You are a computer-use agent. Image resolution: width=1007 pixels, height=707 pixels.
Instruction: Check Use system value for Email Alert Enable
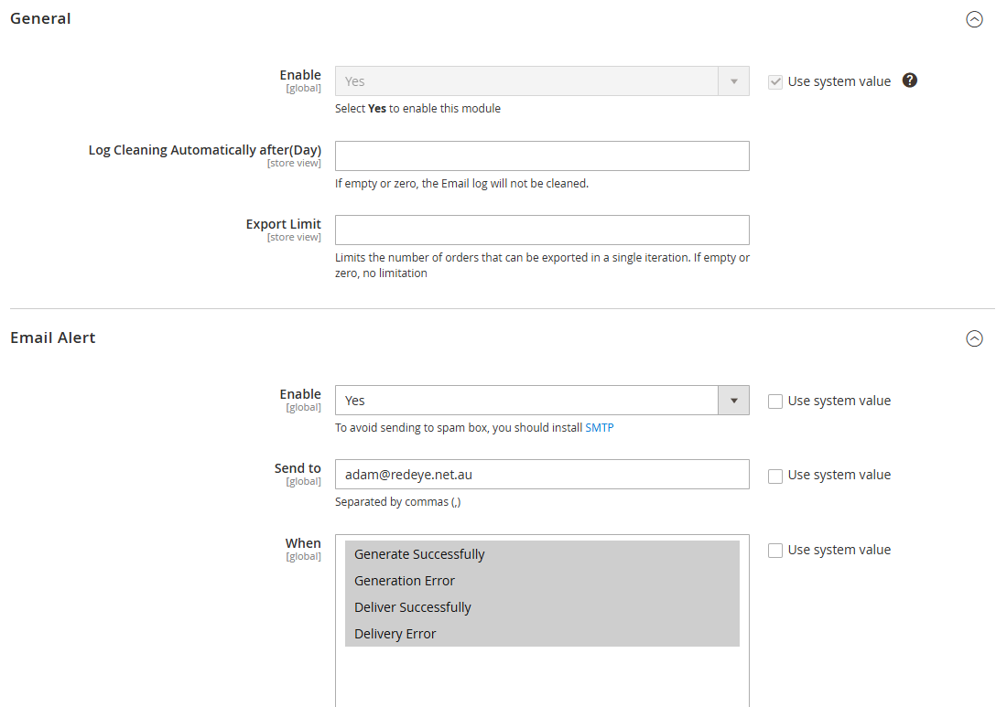[775, 401]
